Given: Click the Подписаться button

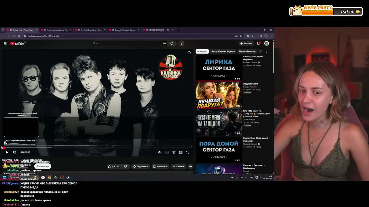Looking at the screenshot, I should coord(43,166).
